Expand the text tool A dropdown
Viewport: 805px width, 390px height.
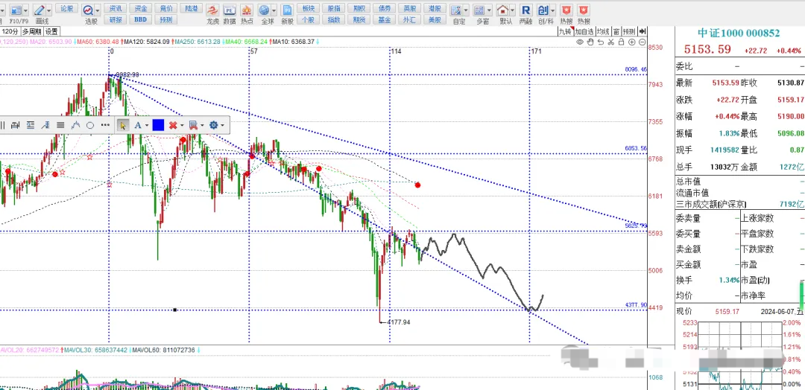(147, 126)
